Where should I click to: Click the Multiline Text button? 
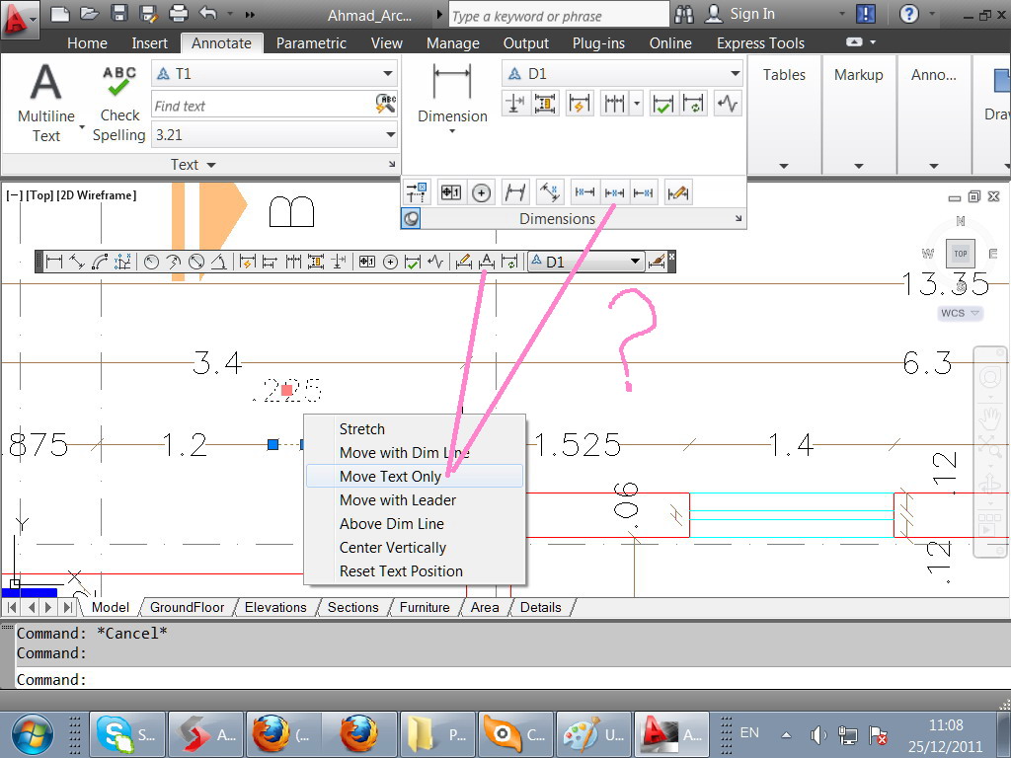coord(46,103)
